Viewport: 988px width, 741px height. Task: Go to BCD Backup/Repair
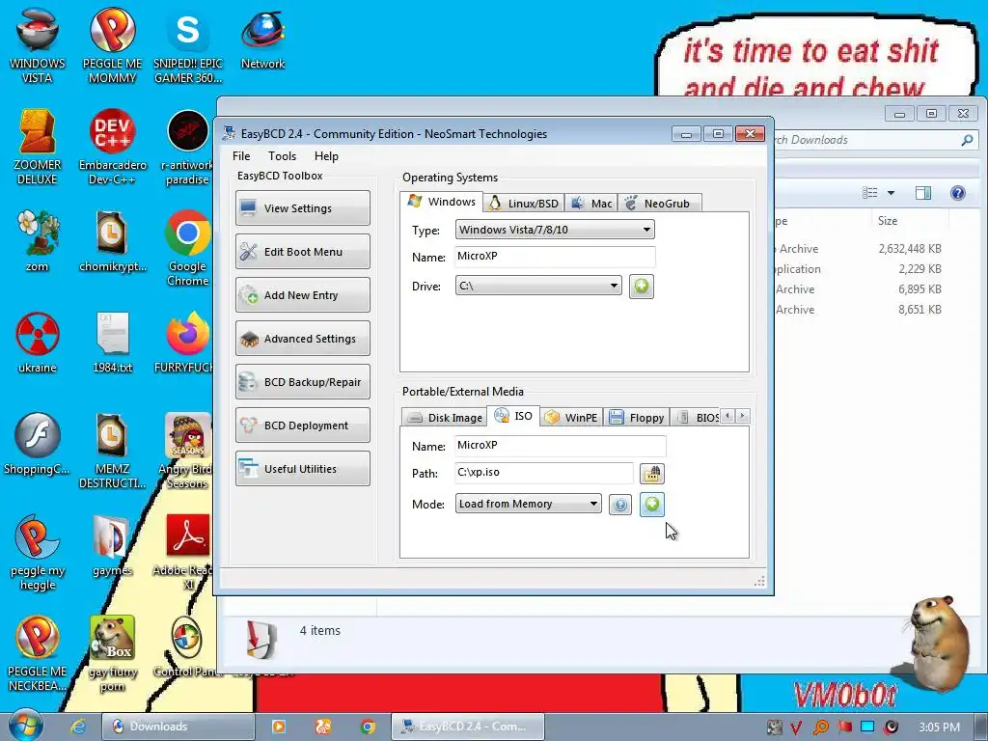pyautogui.click(x=302, y=382)
